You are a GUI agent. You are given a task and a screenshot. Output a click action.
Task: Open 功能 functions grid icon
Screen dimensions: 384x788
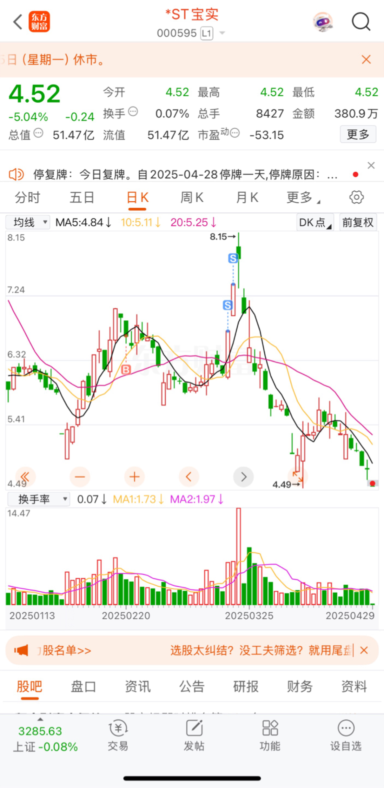[270, 736]
